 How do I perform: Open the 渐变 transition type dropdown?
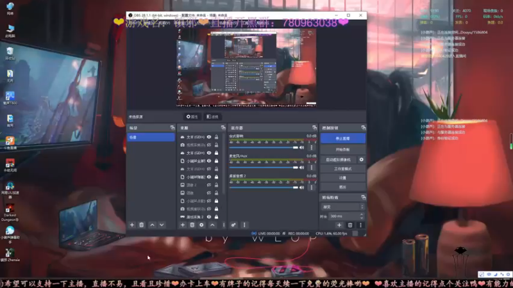click(x=342, y=207)
